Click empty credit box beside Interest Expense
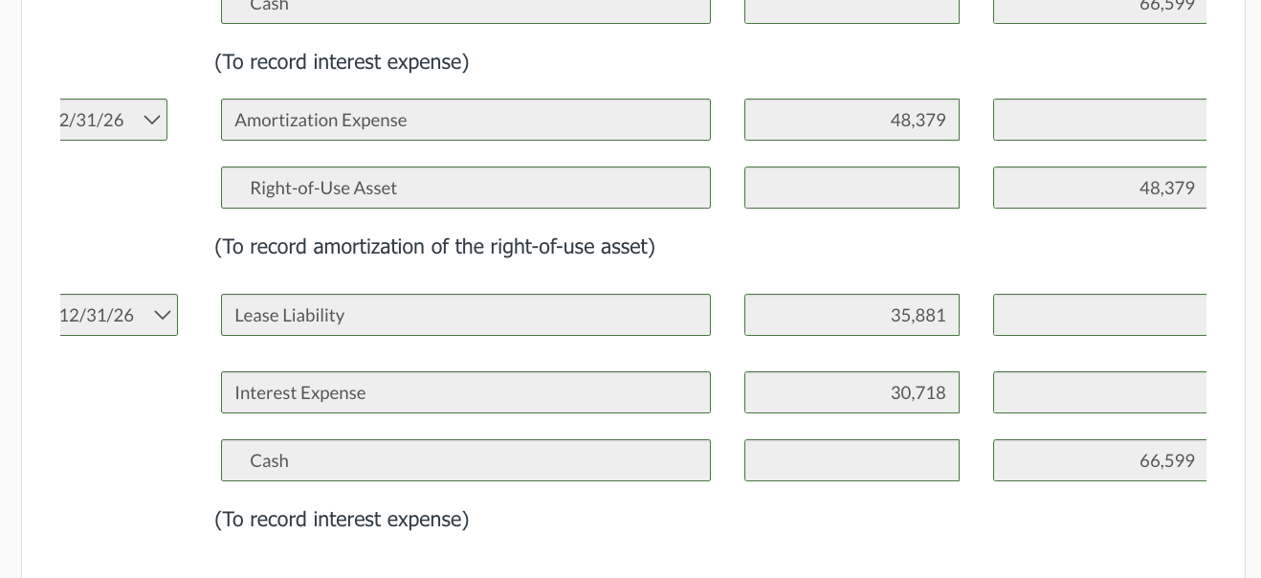This screenshot has width=1261, height=578. coord(1100,392)
